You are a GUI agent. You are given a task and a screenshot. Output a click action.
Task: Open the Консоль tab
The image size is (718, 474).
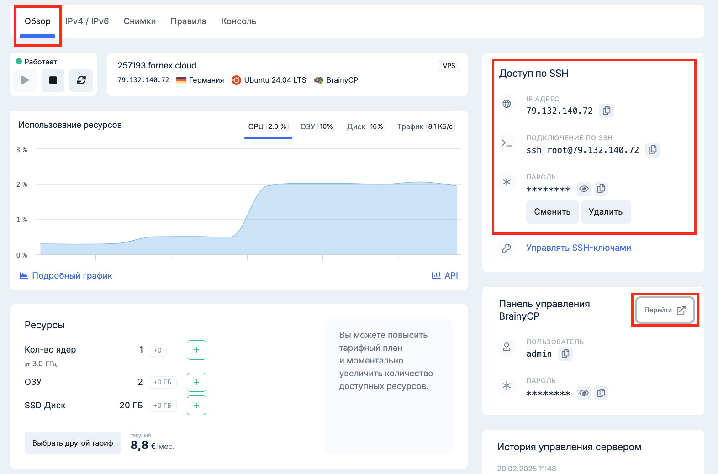click(x=238, y=21)
